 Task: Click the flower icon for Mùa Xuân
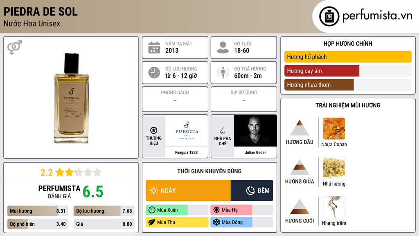[x=152, y=210]
